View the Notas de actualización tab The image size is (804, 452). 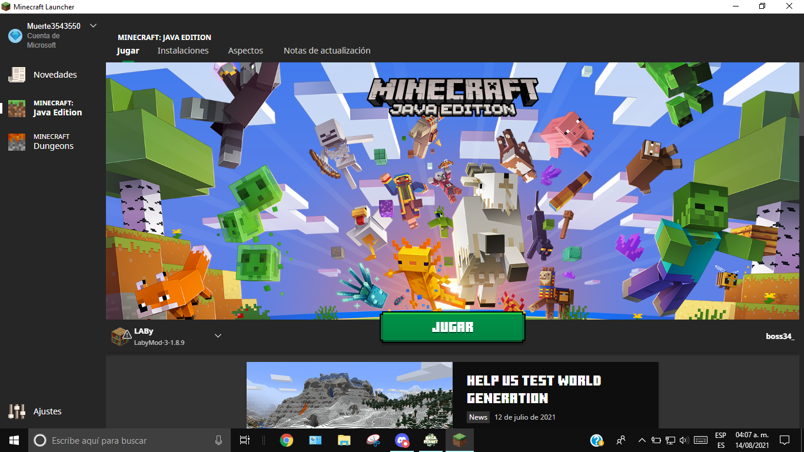point(327,51)
